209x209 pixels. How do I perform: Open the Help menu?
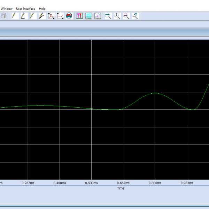[42, 8]
